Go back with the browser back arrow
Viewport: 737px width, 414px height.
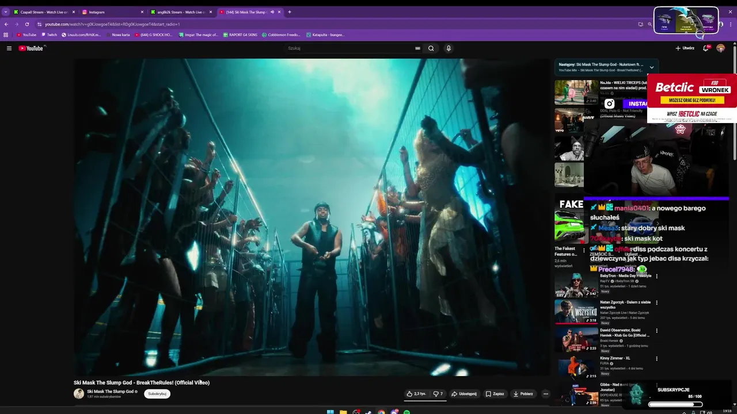pos(6,24)
